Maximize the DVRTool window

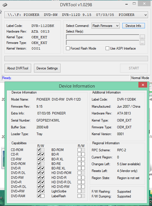134,4
